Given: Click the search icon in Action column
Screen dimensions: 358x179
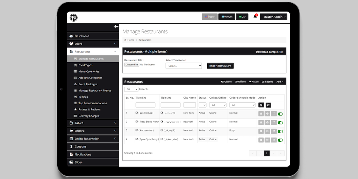Looking at the screenshot, I should 261,105.
